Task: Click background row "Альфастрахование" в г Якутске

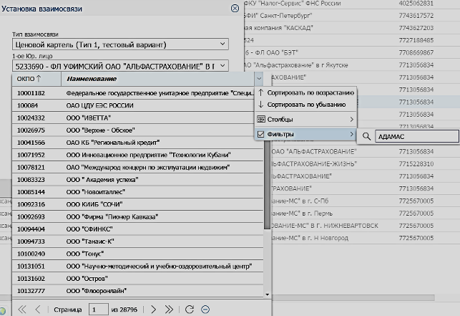Action: coord(296,64)
